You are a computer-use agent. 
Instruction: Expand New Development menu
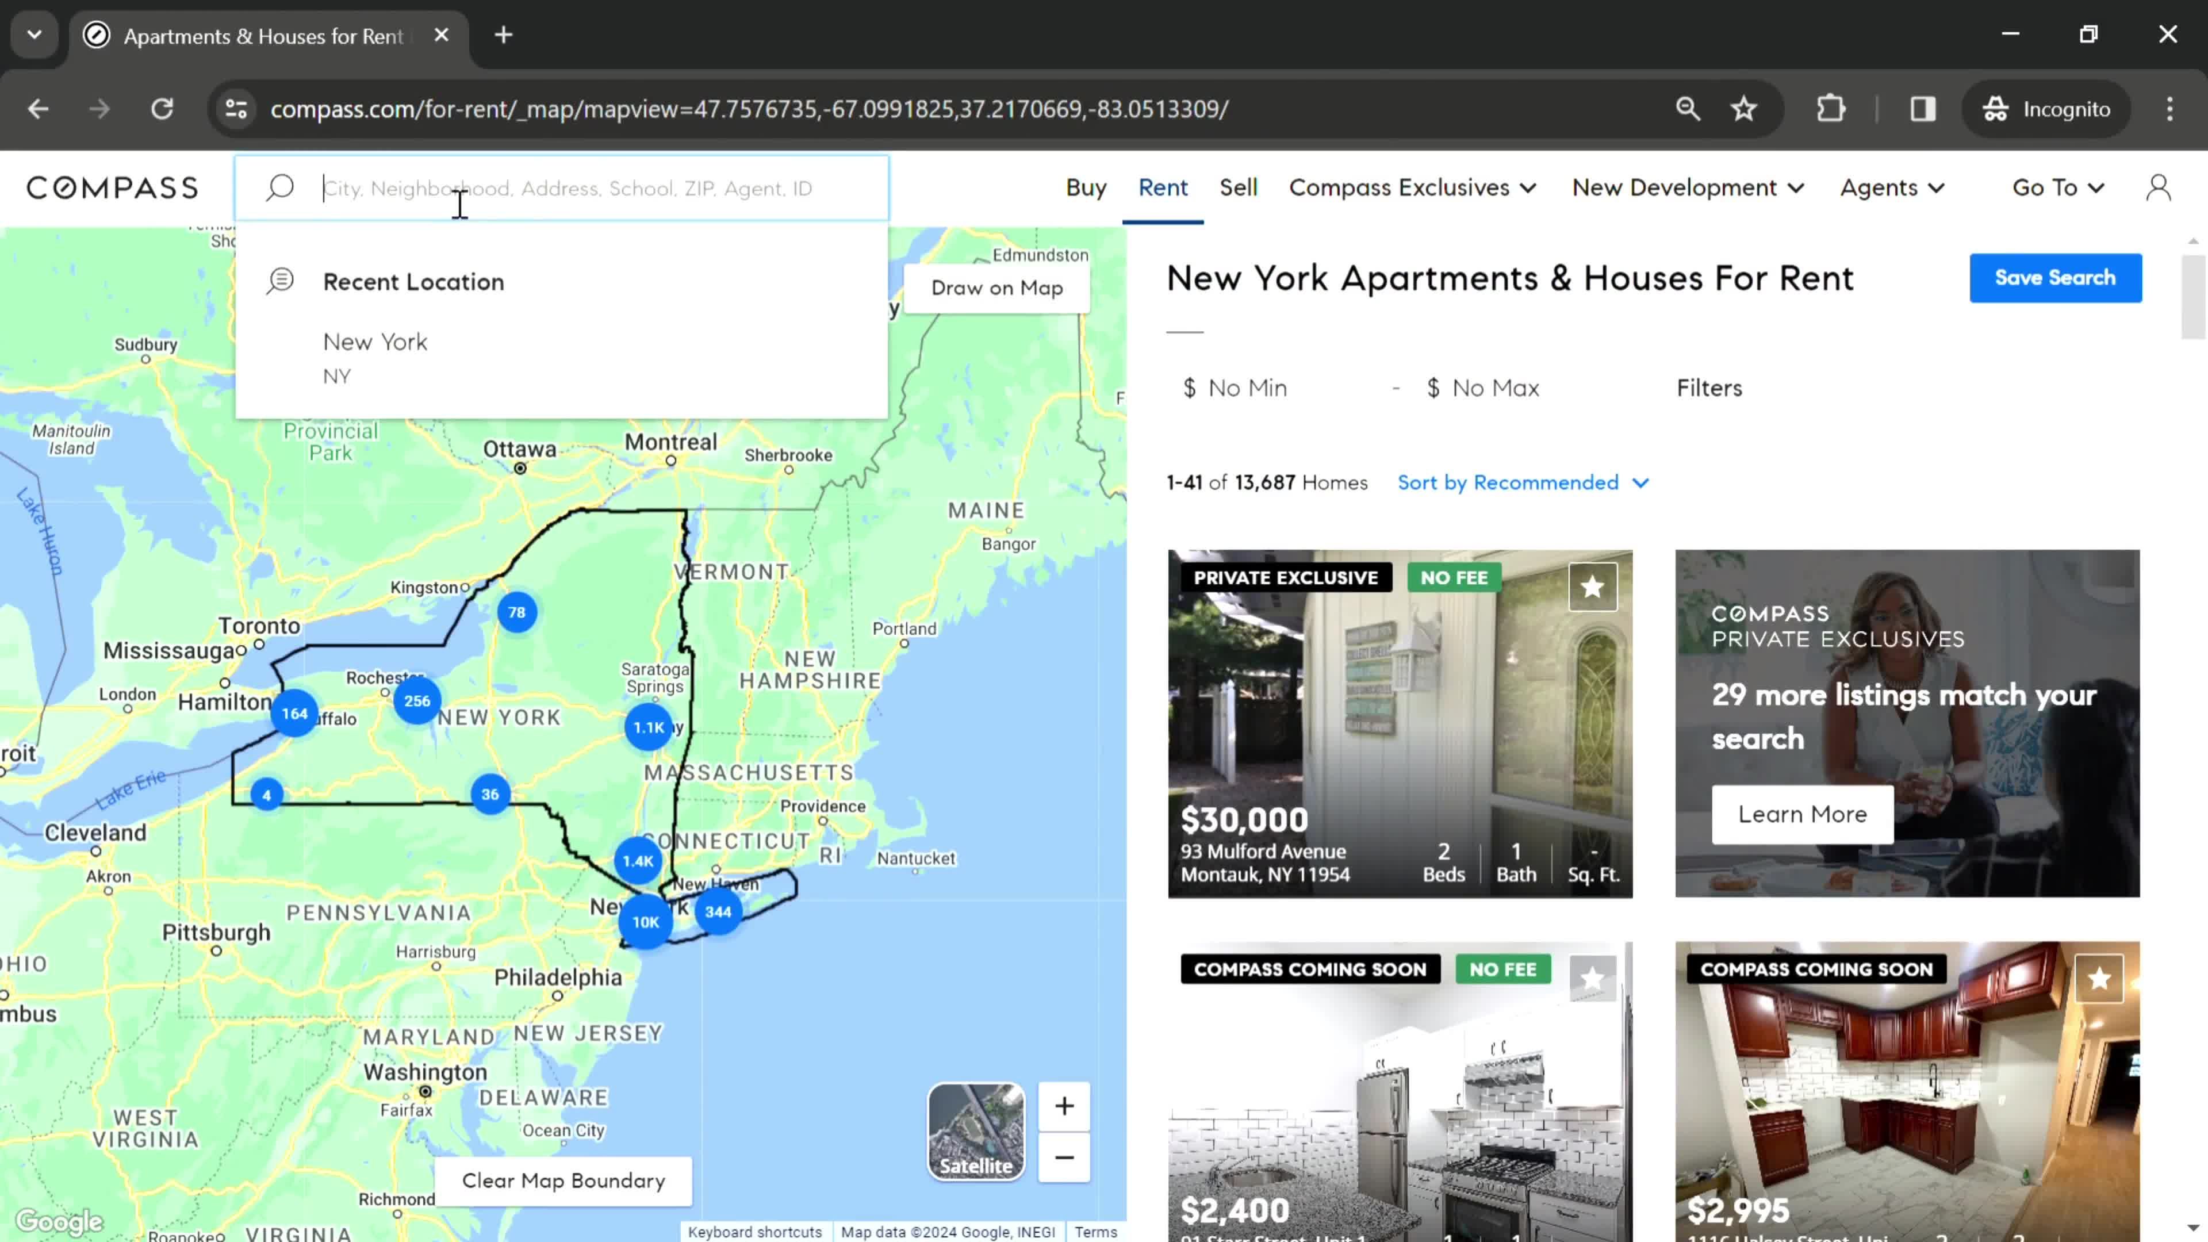click(x=1689, y=187)
